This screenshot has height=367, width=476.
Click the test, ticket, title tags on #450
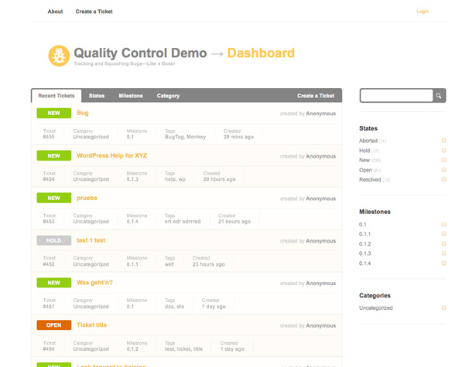coord(183,349)
